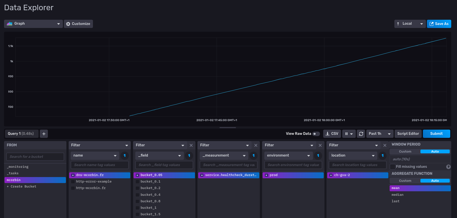
Task: Click the refresh query icon
Action: click(361, 134)
